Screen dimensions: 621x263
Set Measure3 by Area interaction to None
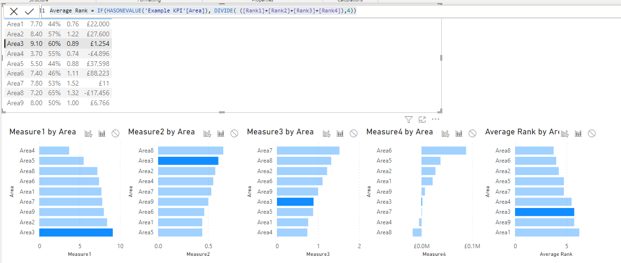(x=354, y=133)
